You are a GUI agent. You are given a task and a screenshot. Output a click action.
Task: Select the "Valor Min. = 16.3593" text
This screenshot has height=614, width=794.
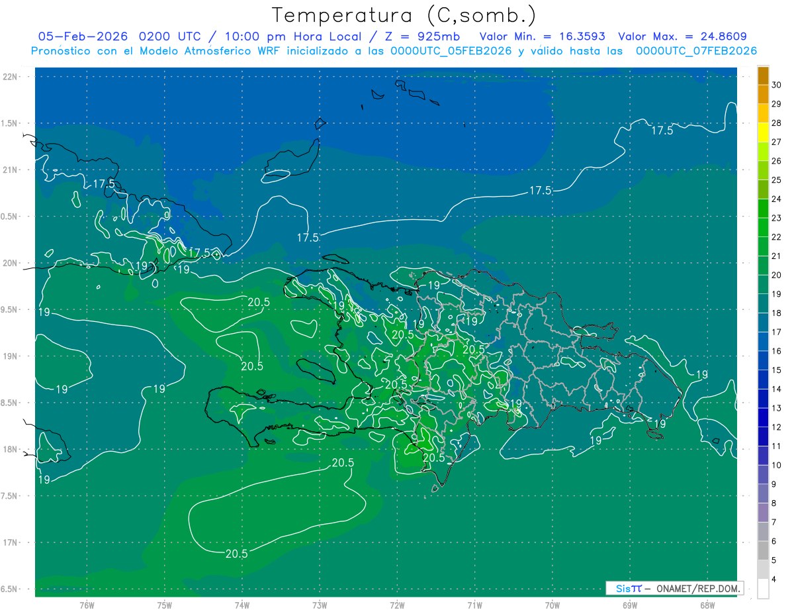pyautogui.click(x=542, y=36)
